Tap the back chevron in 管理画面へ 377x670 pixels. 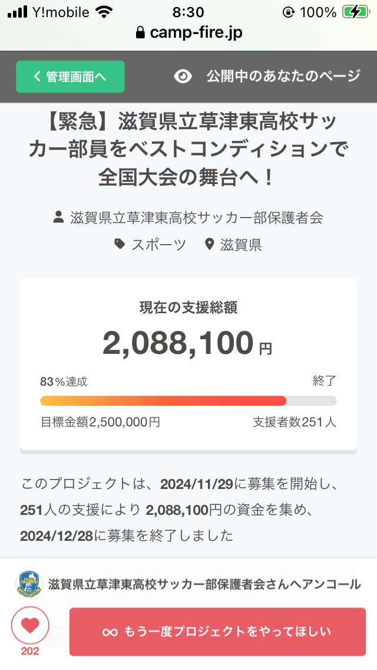click(37, 77)
